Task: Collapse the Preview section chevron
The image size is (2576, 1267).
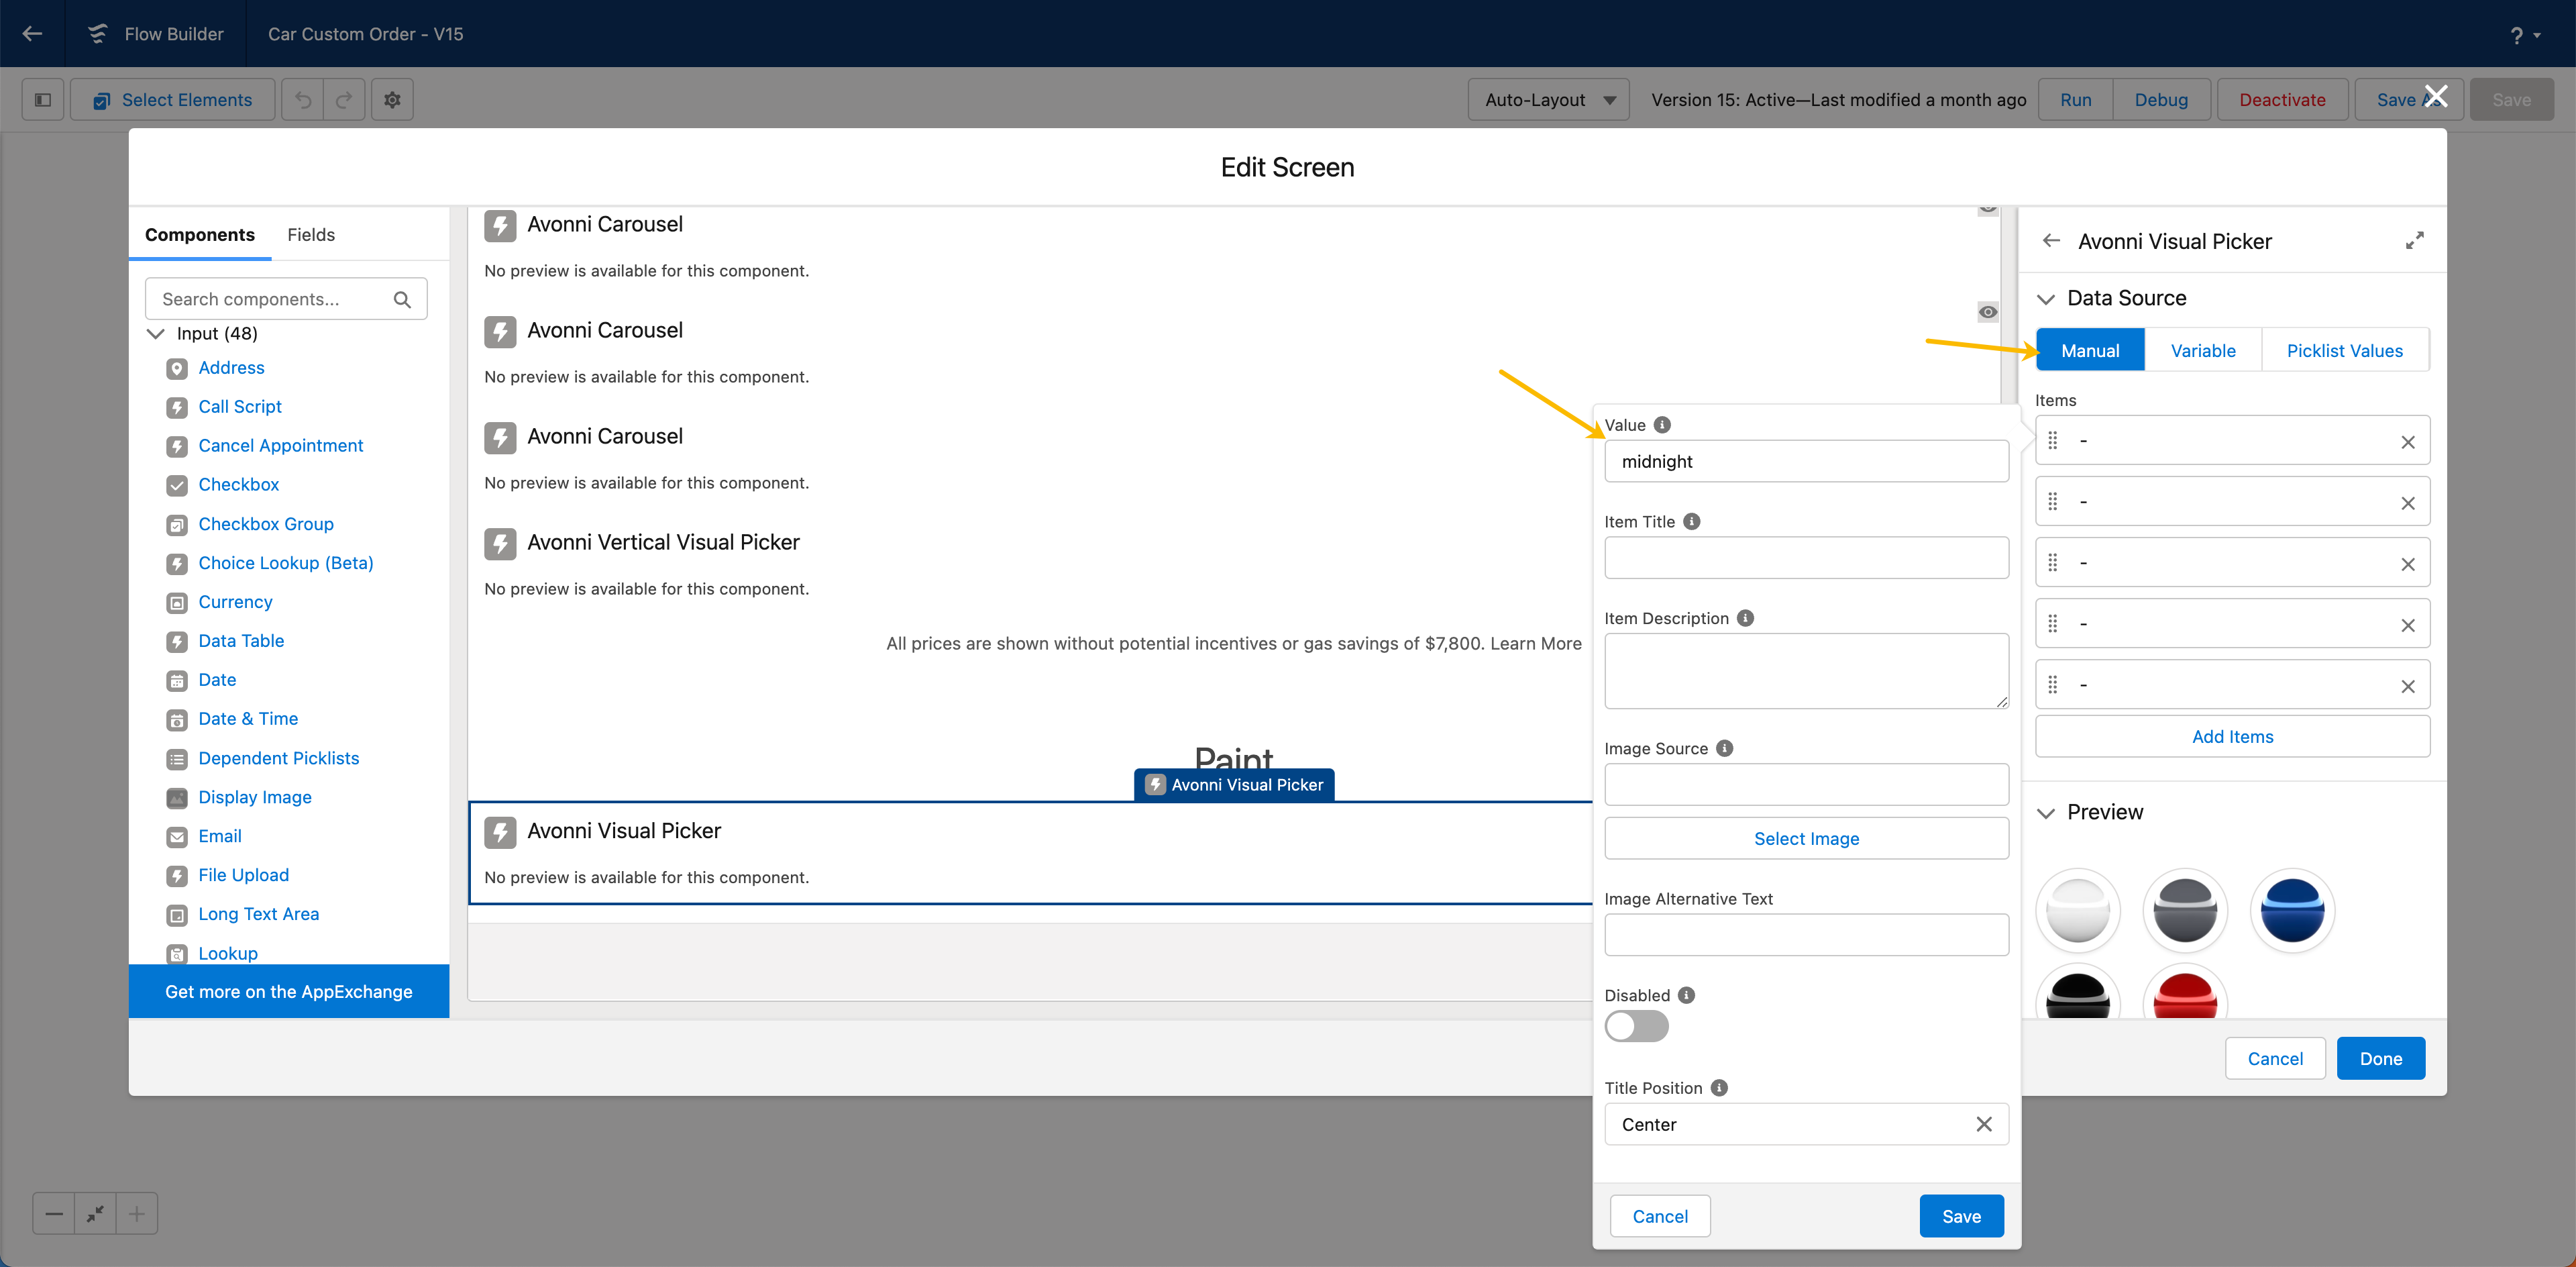Action: coord(2046,813)
